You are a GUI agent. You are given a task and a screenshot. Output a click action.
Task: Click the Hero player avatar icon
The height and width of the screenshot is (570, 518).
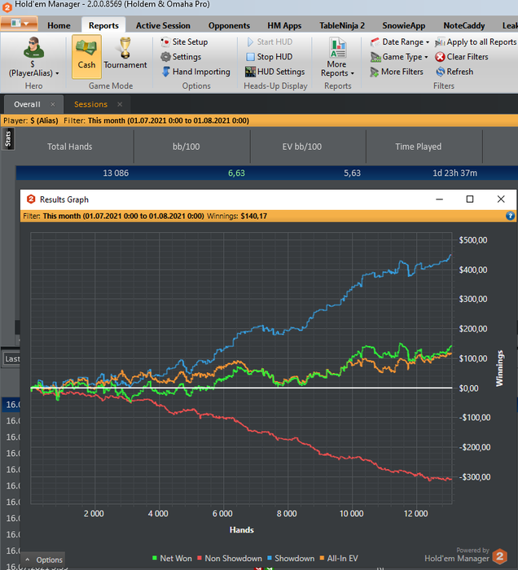pyautogui.click(x=33, y=47)
